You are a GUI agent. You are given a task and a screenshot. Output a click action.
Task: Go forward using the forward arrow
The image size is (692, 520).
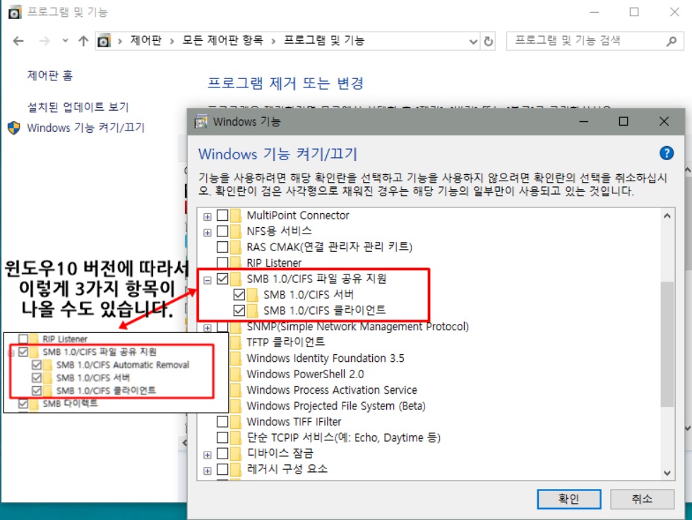44,41
